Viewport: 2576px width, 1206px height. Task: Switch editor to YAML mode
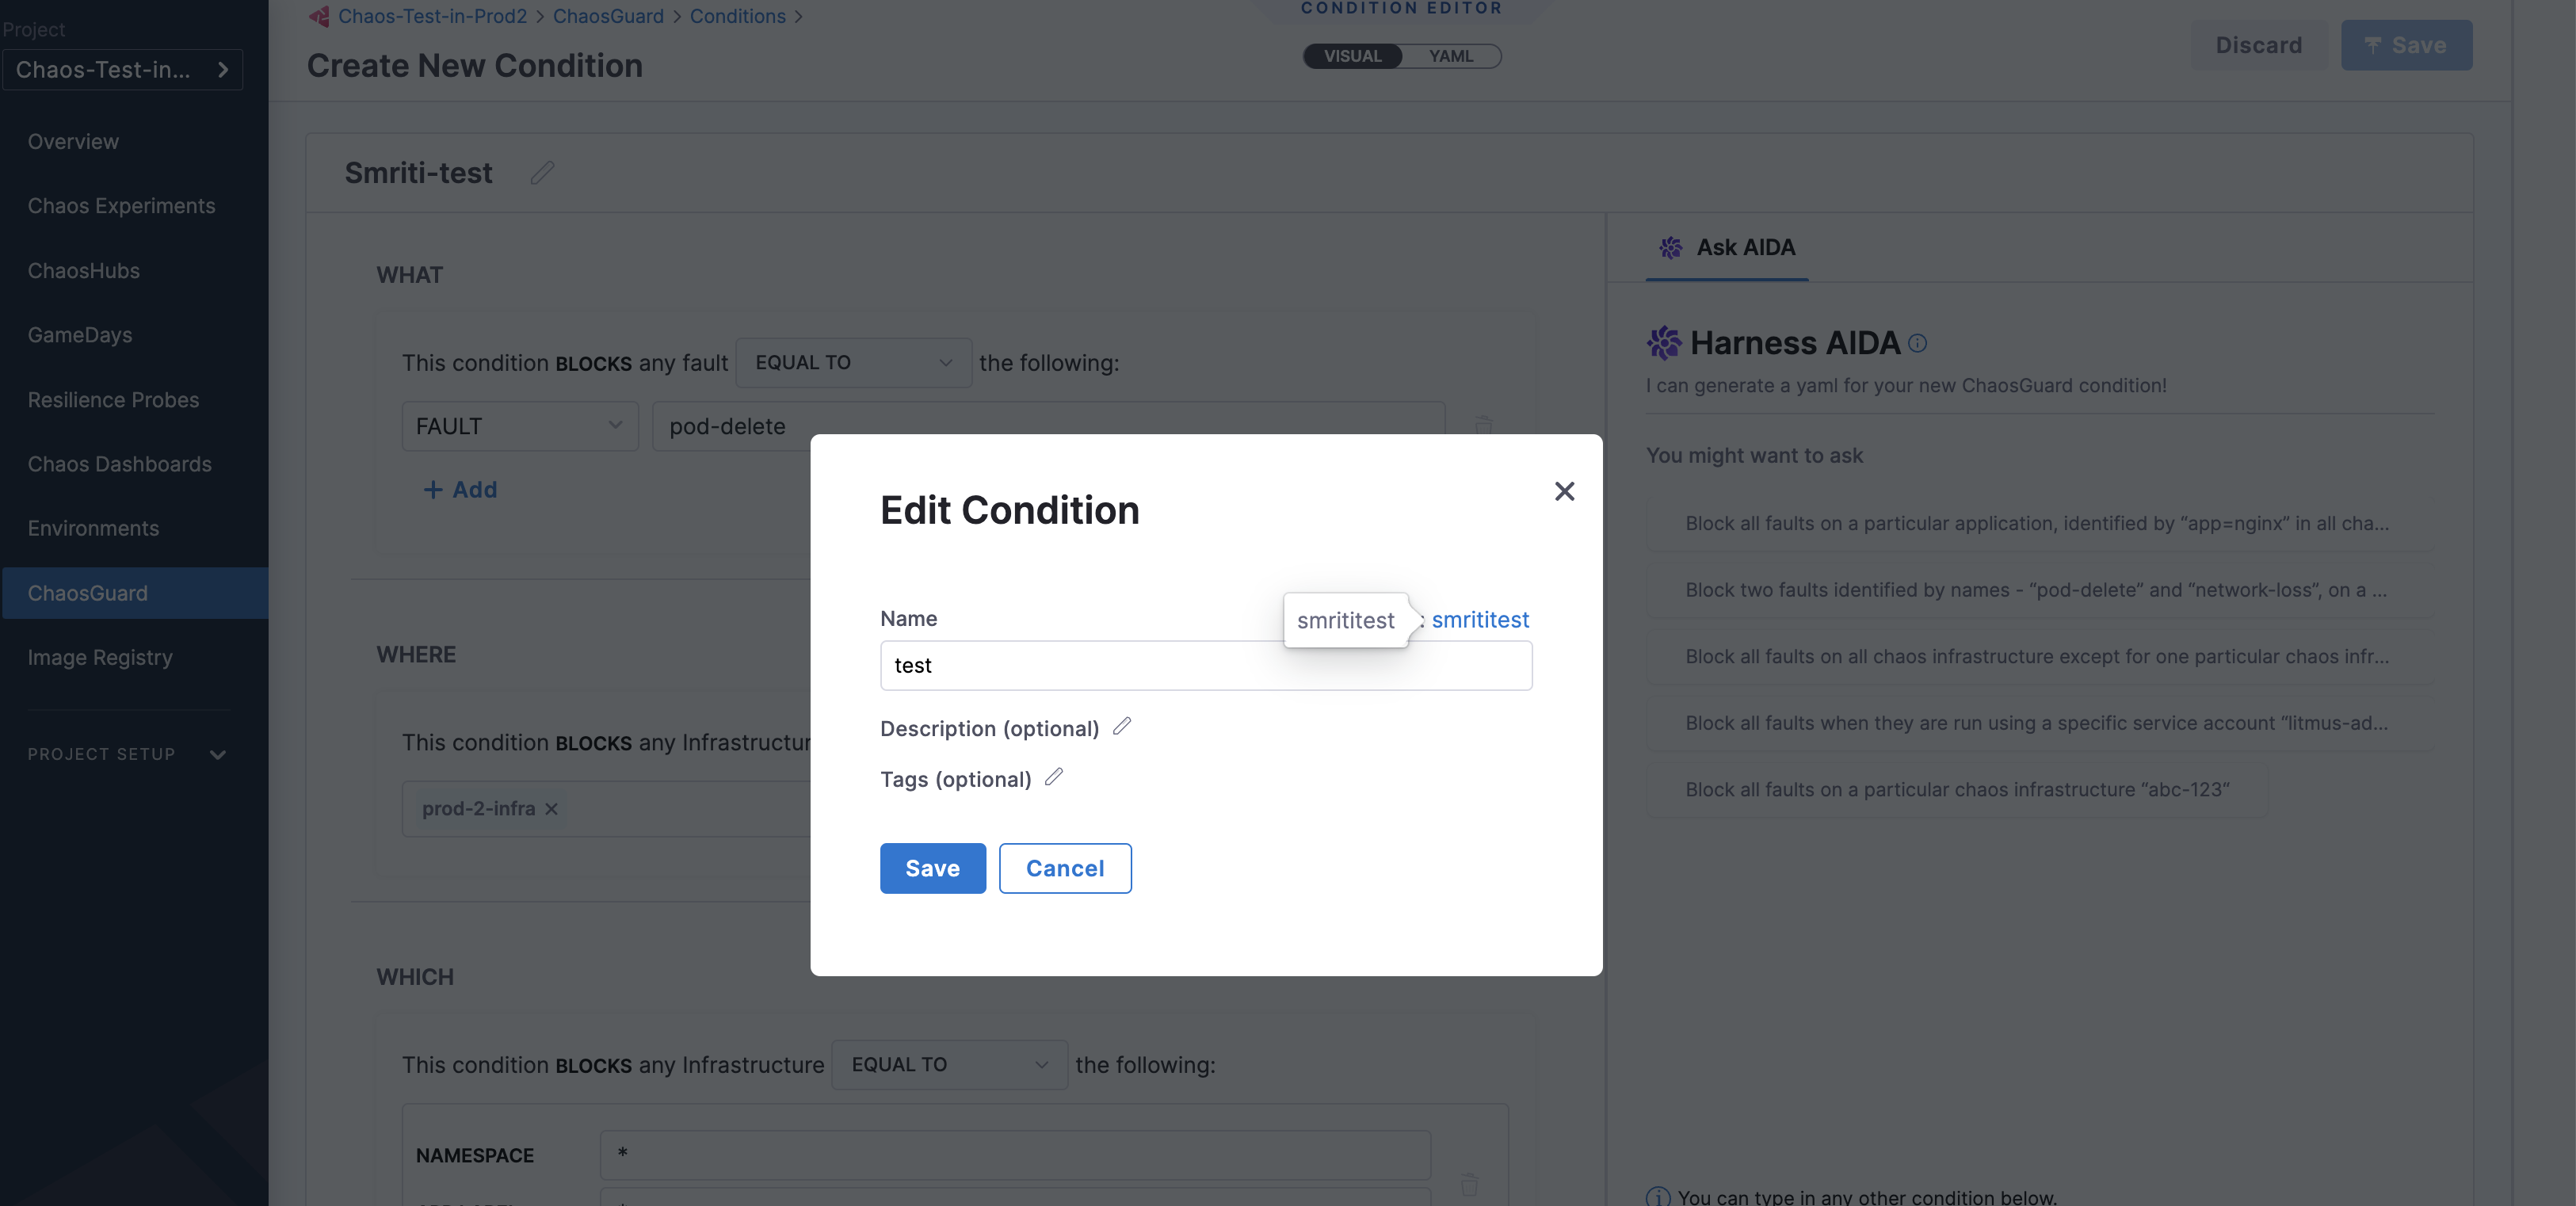(1451, 56)
